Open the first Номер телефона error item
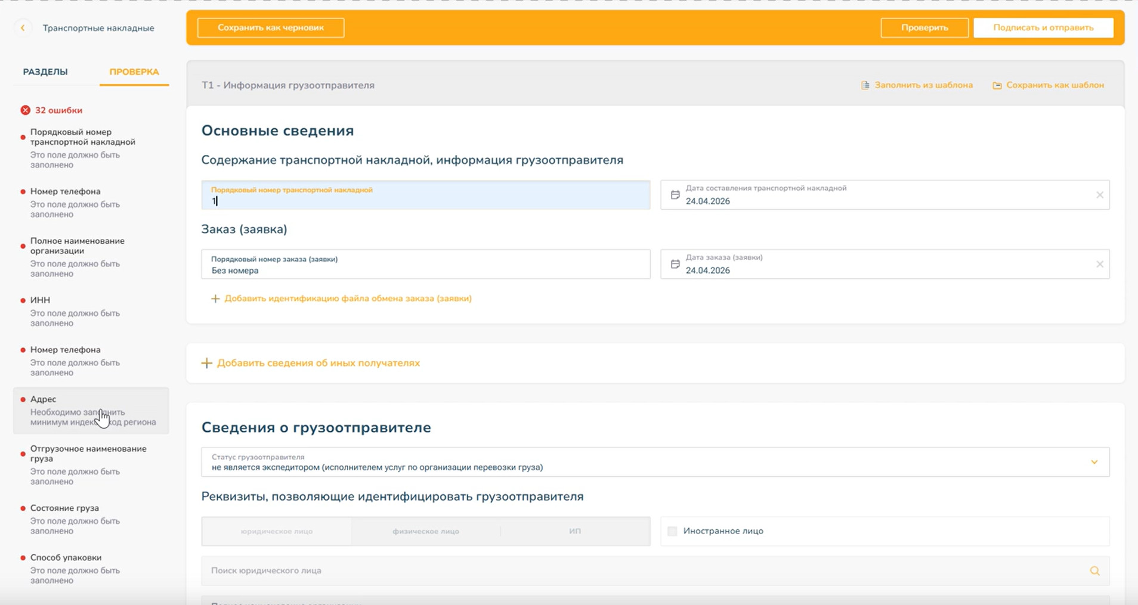The height and width of the screenshot is (605, 1138). 91,203
